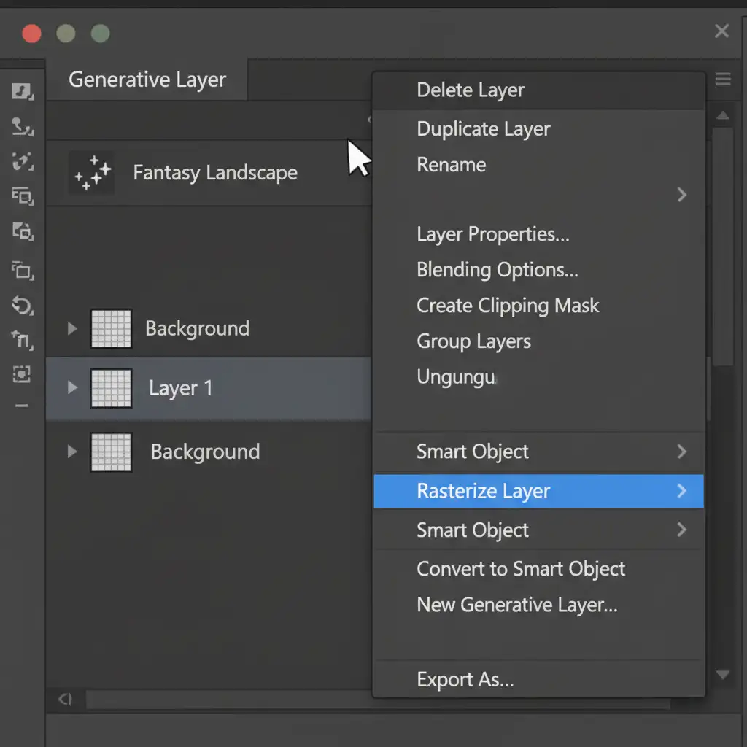Expand the bottom Background layer triangle
Viewport: 747px width, 747px height.
click(71, 452)
